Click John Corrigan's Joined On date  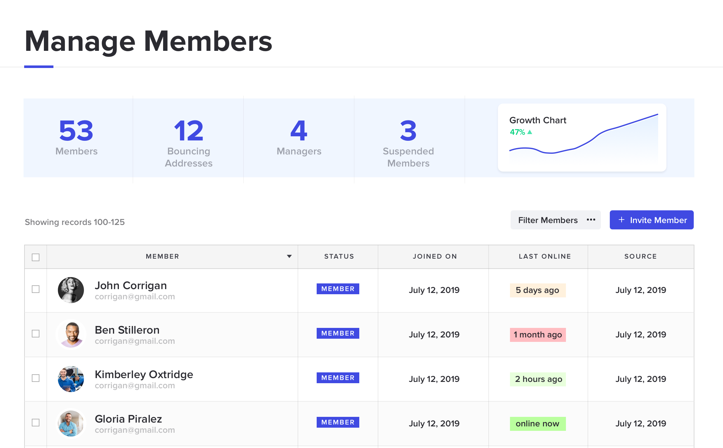tap(434, 290)
